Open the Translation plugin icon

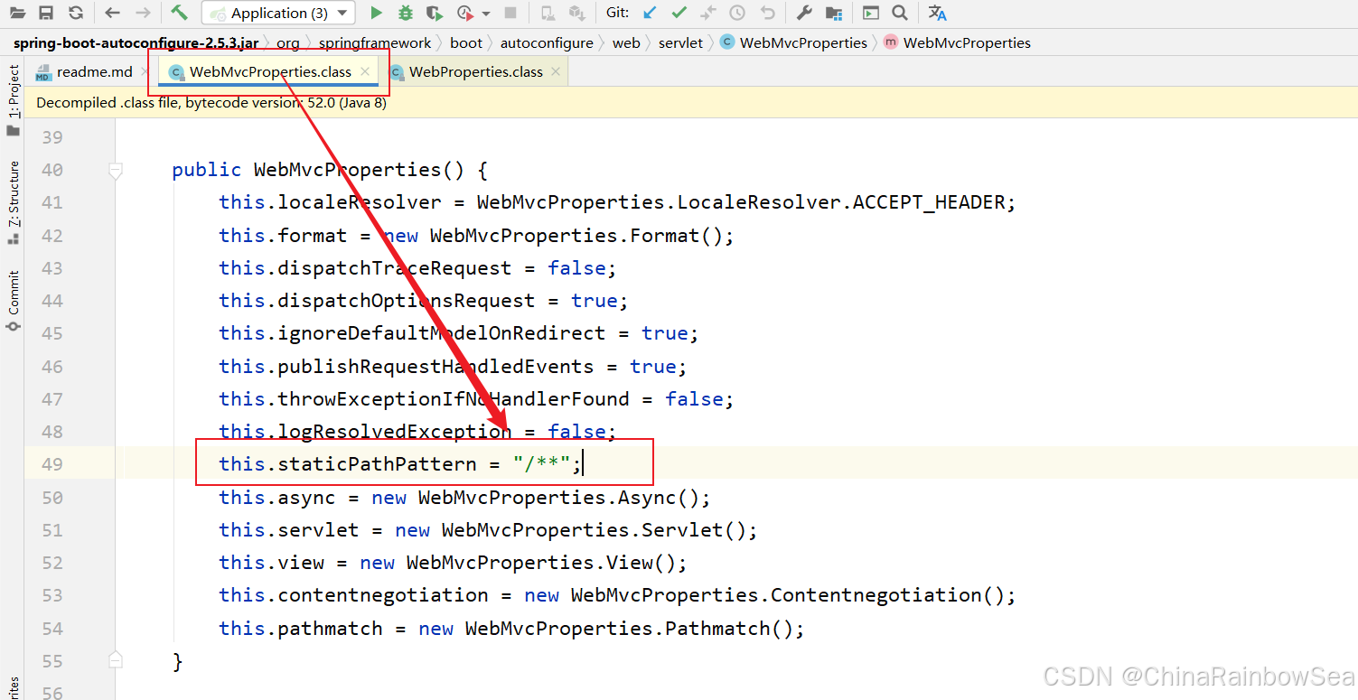coord(937,12)
